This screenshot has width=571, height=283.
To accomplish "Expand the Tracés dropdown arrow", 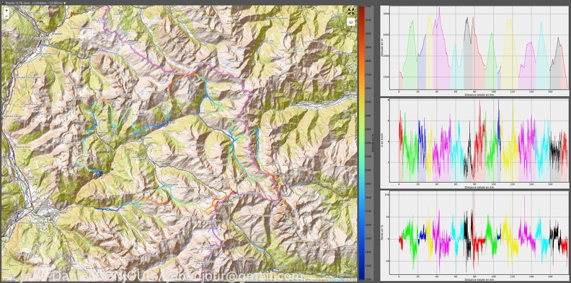I will 65,3.
